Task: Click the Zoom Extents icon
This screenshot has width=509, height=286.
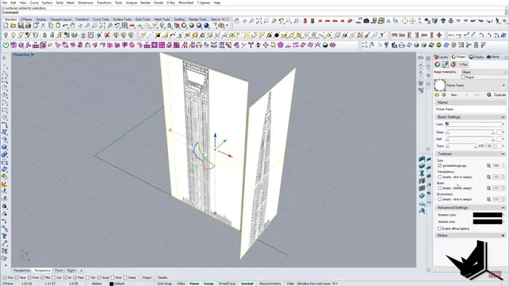Action: (x=103, y=25)
